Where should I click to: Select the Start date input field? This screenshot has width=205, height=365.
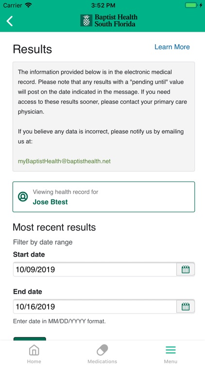(x=95, y=270)
